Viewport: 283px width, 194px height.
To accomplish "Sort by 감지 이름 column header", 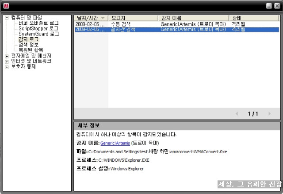I will 194,18.
